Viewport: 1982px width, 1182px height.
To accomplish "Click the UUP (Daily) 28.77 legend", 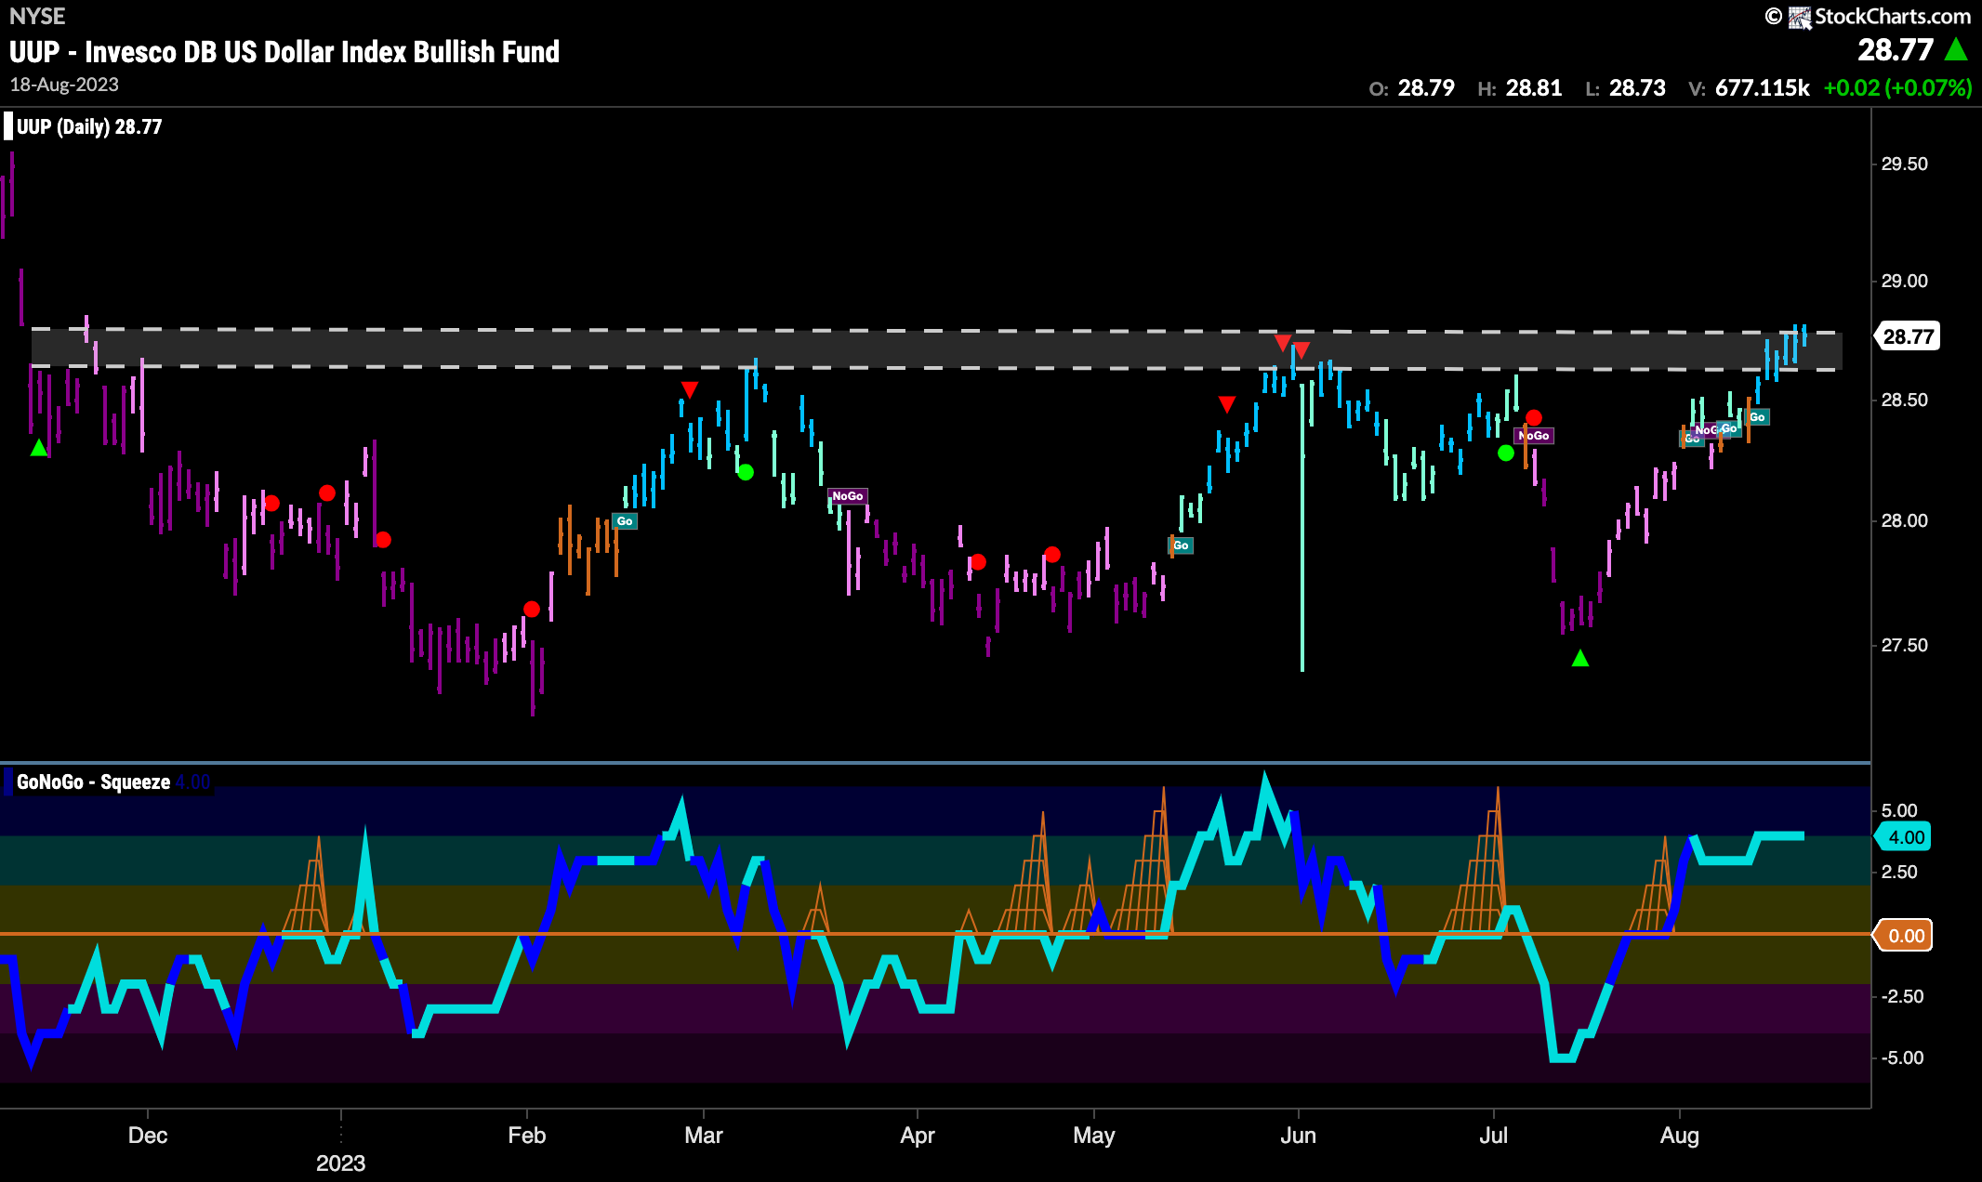I will [x=89, y=127].
